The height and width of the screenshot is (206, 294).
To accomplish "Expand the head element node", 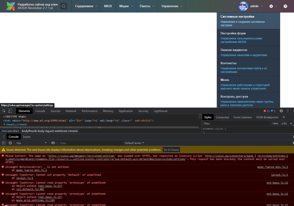I will [4, 124].
